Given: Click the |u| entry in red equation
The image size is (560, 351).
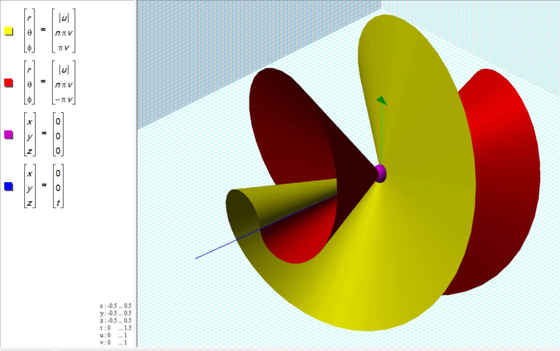Looking at the screenshot, I should click(x=64, y=70).
